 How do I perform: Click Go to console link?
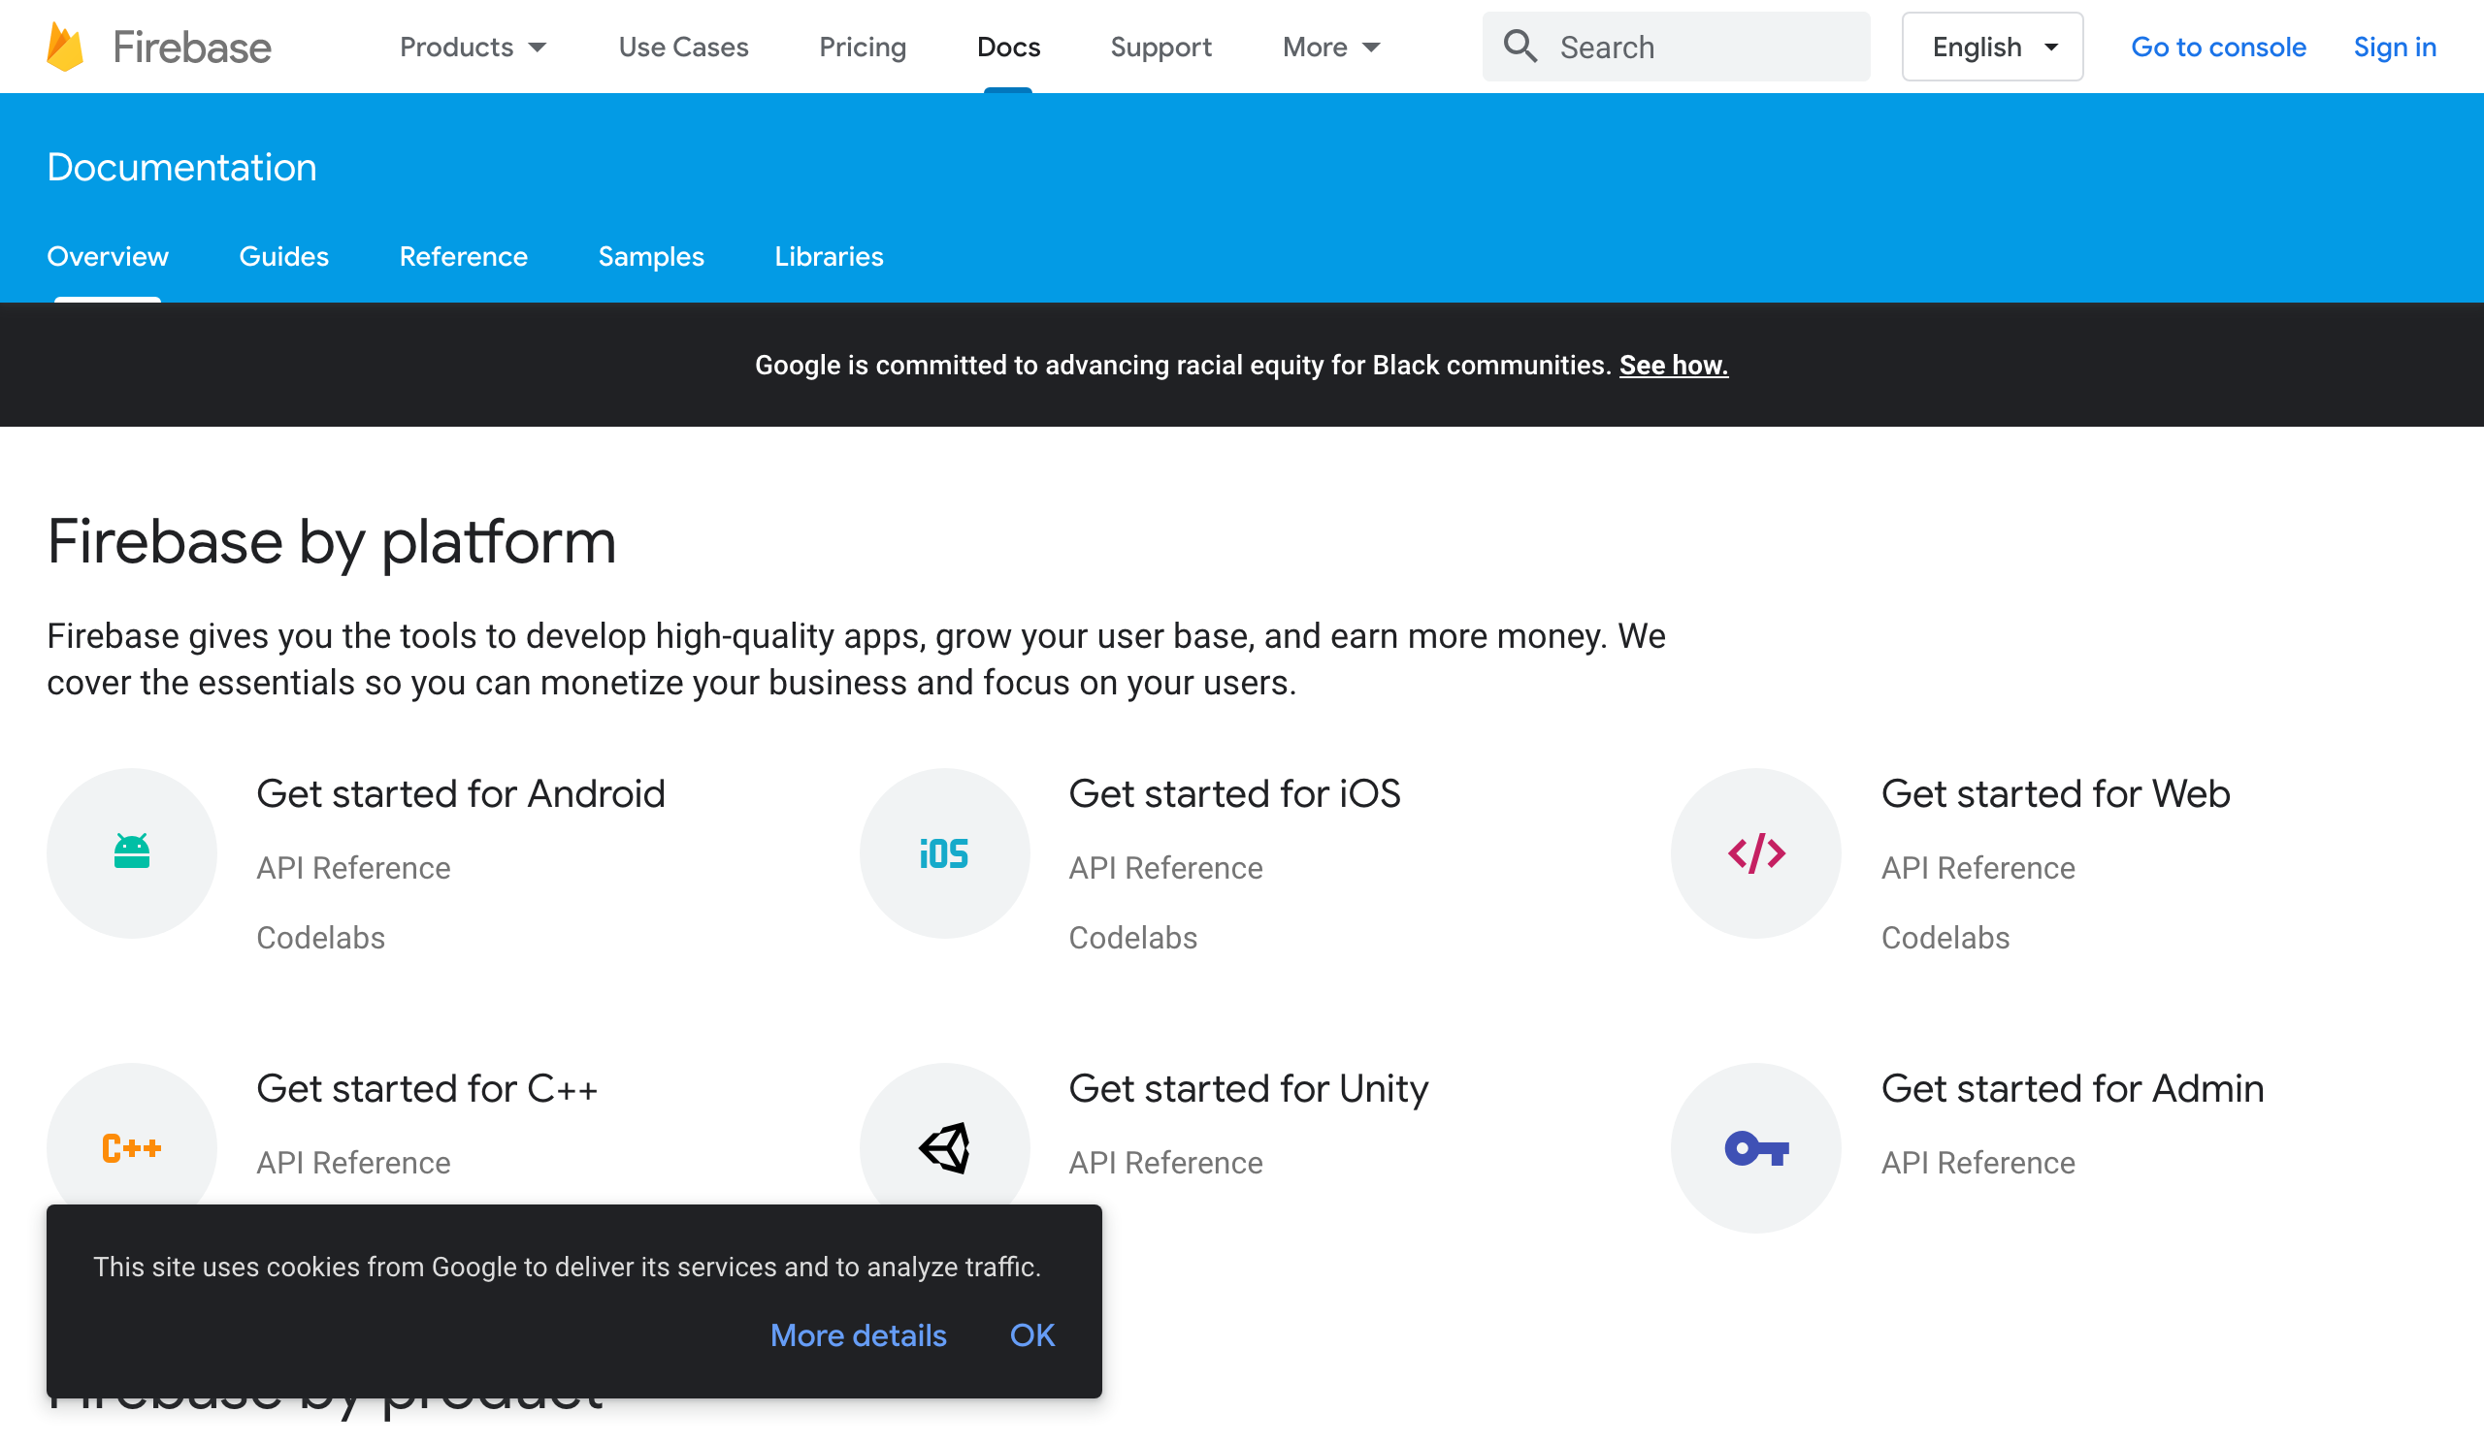pos(2218,47)
